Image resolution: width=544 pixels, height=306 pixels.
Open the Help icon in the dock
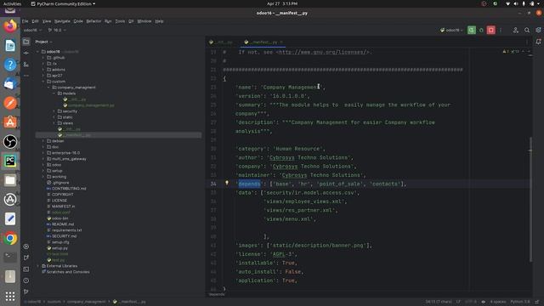10,65
